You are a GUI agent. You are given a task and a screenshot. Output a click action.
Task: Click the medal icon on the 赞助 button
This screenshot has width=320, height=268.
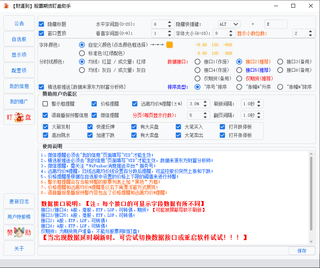(18, 232)
